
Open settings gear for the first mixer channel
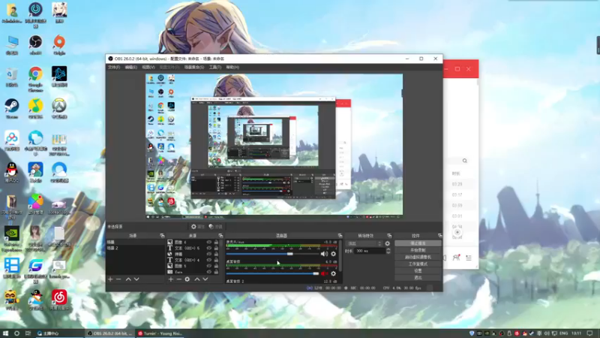point(333,254)
